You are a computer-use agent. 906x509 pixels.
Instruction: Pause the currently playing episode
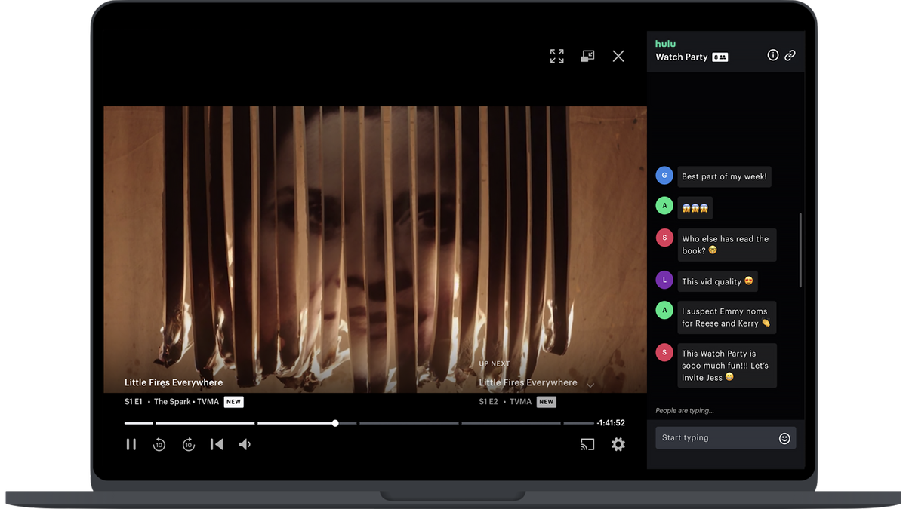click(131, 444)
